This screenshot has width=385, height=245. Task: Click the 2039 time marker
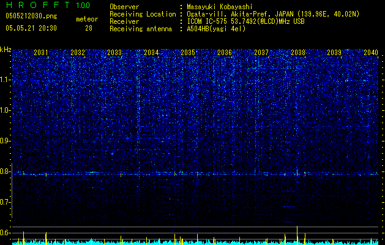pos(334,53)
